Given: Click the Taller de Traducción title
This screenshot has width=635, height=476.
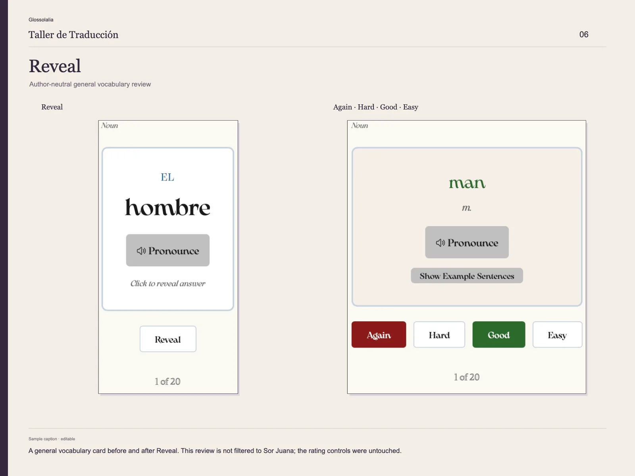Looking at the screenshot, I should (73, 35).
